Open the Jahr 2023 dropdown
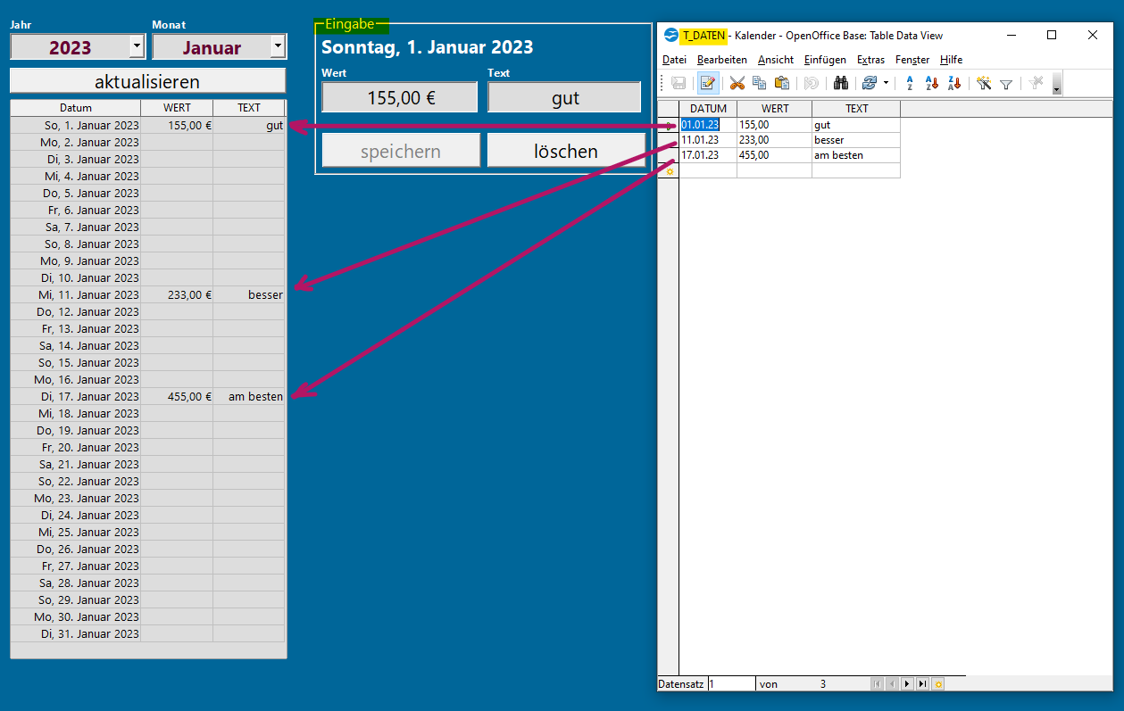1124x711 pixels. click(x=136, y=46)
